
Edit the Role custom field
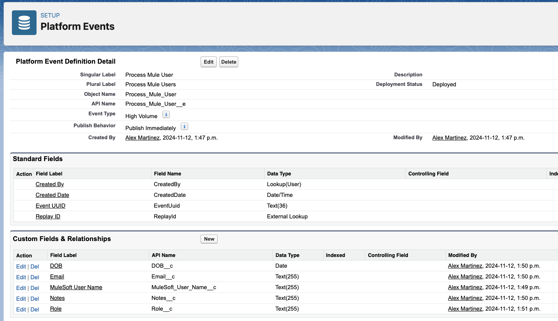pos(21,309)
